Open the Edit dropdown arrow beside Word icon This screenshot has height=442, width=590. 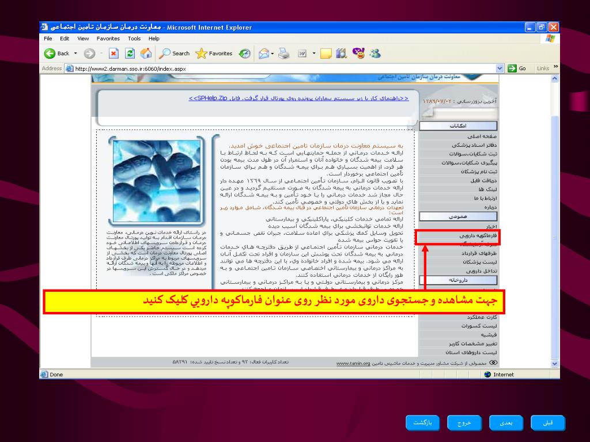(x=314, y=54)
